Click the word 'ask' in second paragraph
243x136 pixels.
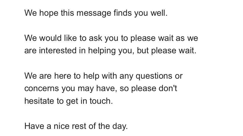coord(95,38)
